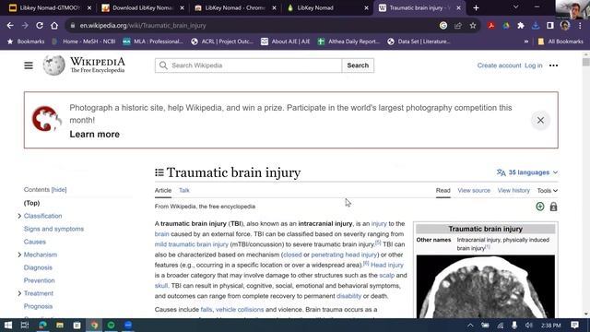Go back with the browser back arrow
The height and width of the screenshot is (332, 590).
(10, 26)
